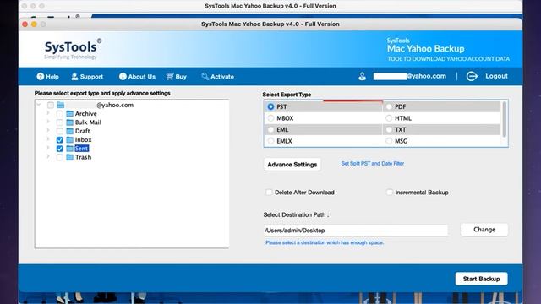Expand the Bulk Mail folder tree node
Screen dimensions: 541x304
[48, 122]
